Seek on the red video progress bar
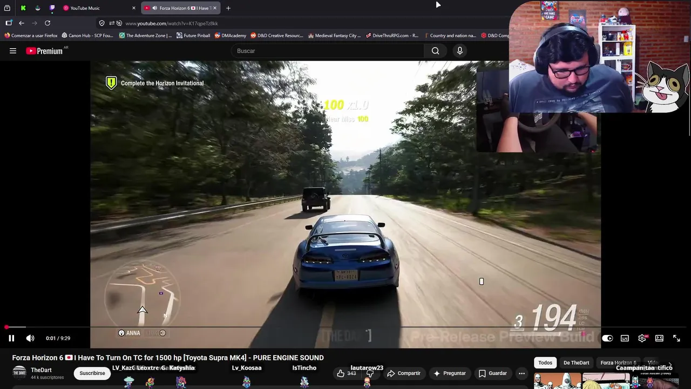The image size is (691, 389). tap(345, 327)
